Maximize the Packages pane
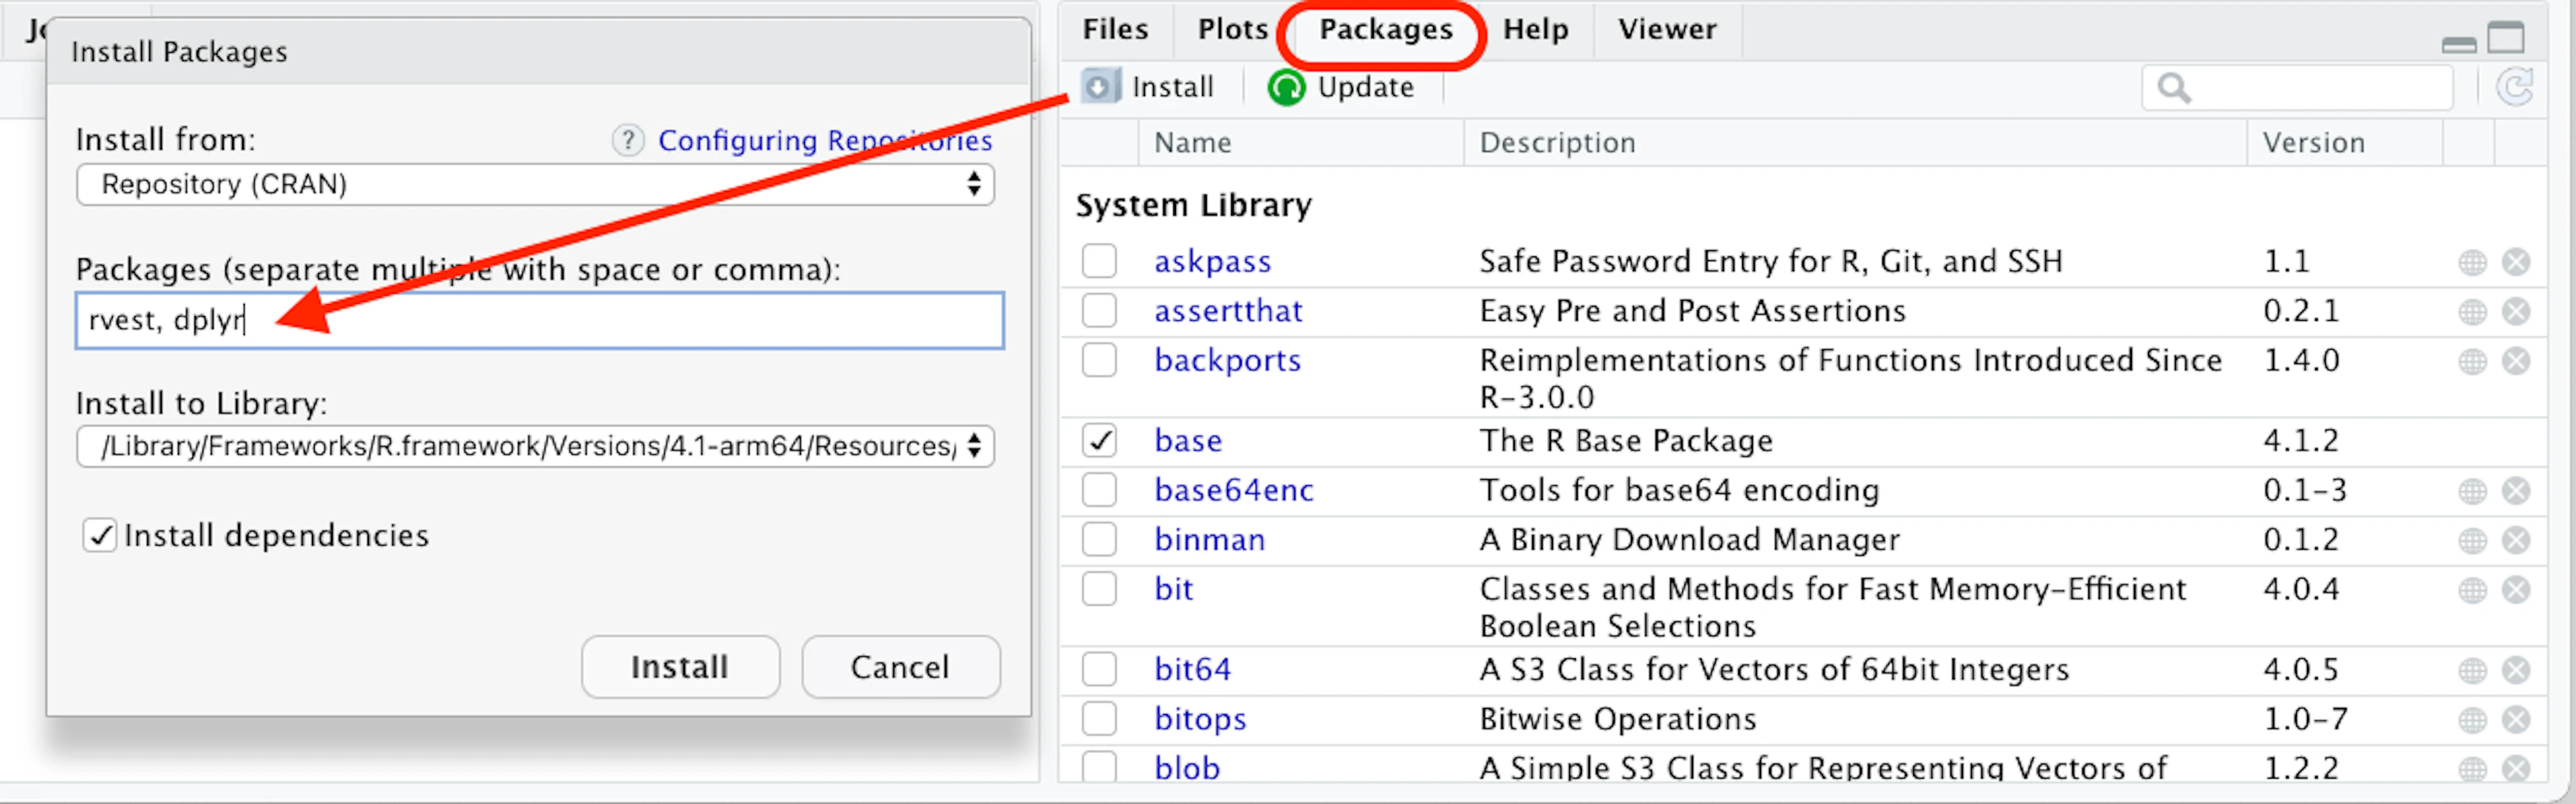The height and width of the screenshot is (804, 2576). [2506, 37]
